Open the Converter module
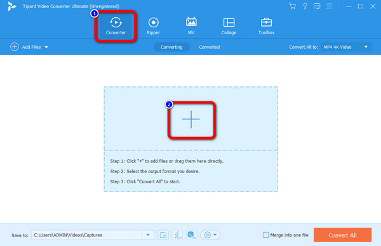 [116, 26]
